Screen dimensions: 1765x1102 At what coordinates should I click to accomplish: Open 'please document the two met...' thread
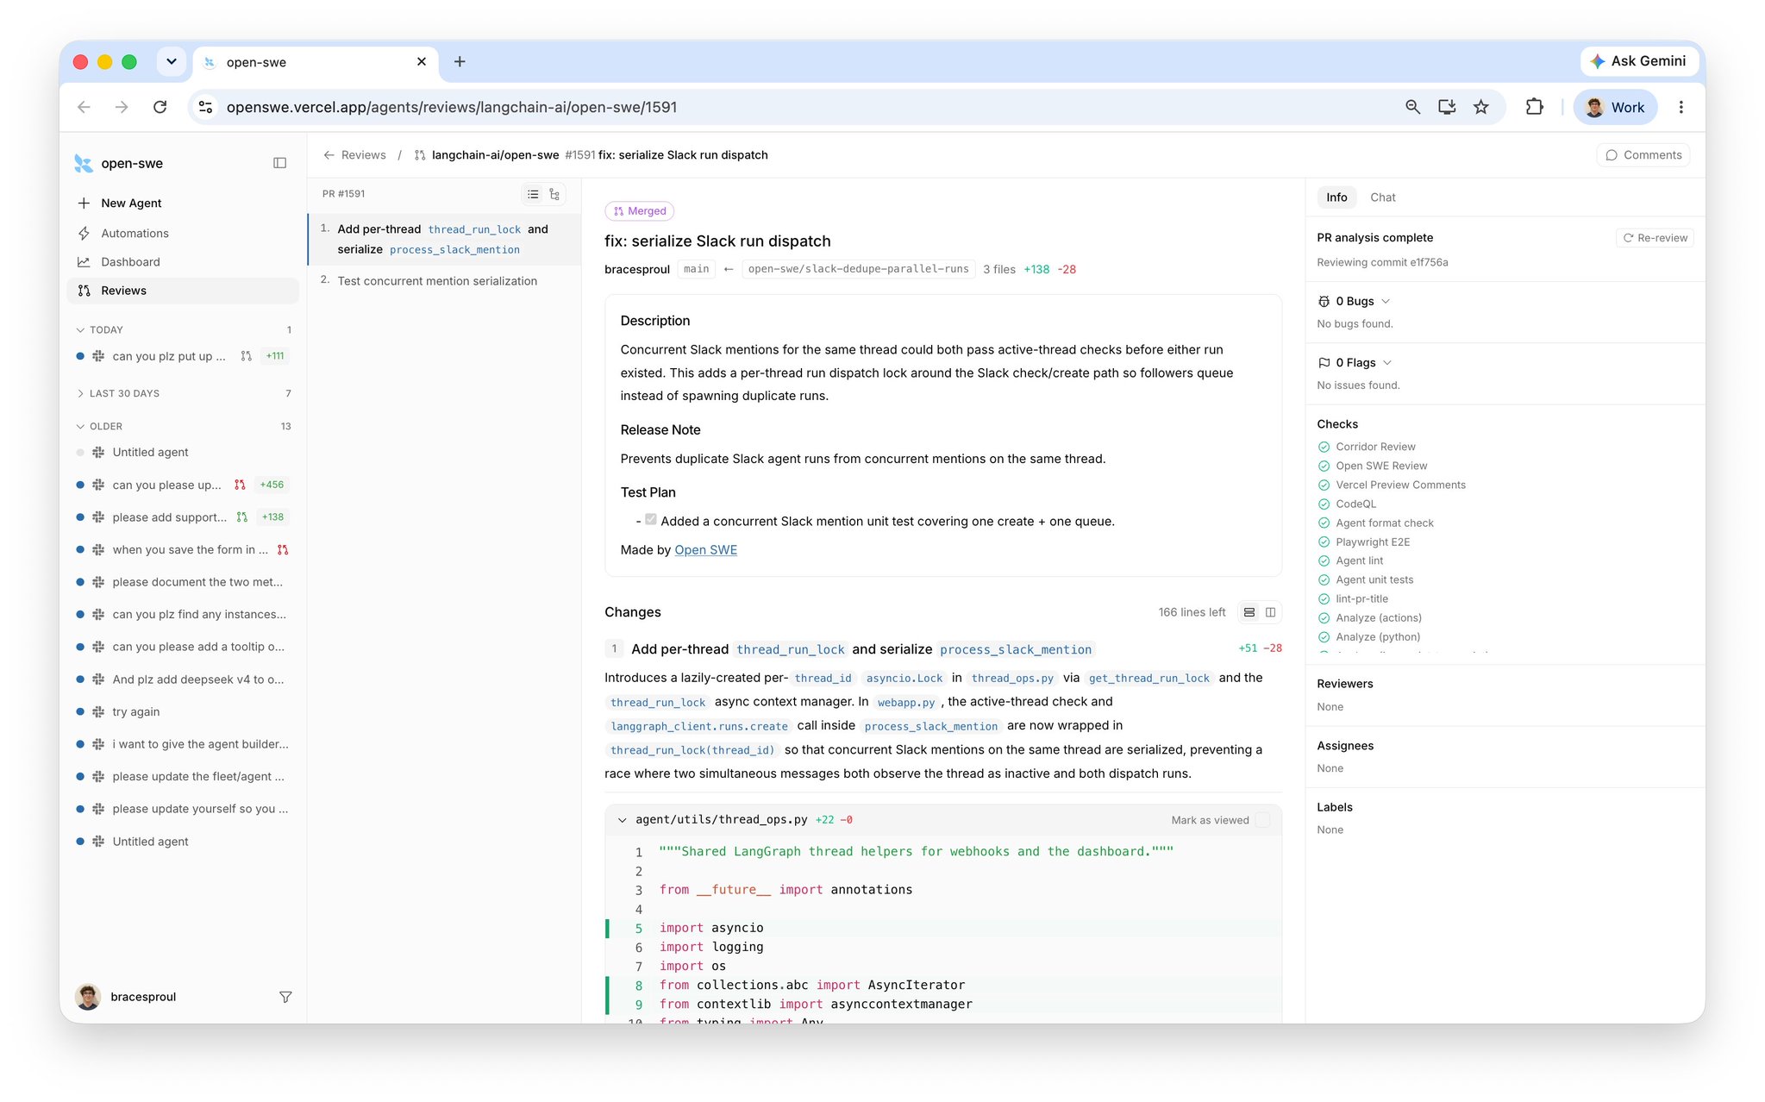183,582
